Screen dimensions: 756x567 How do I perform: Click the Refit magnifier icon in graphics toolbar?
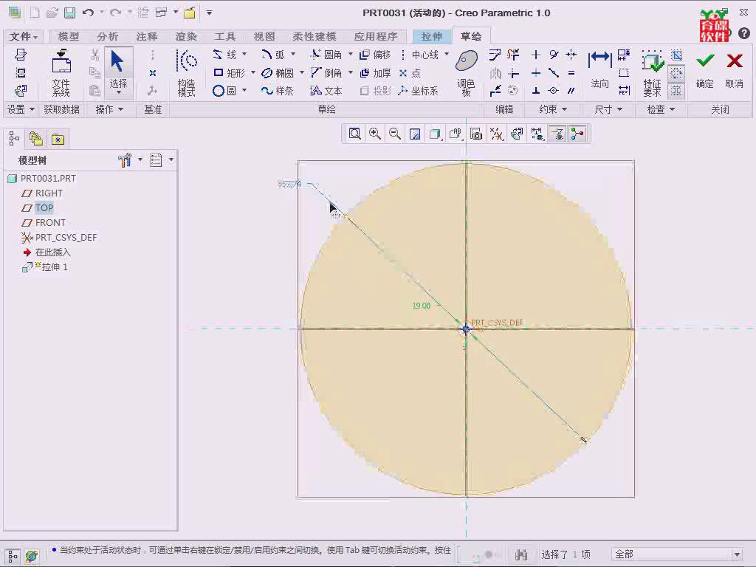pyautogui.click(x=355, y=134)
